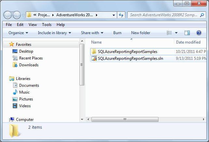209x142 pixels.
Task: Click the change view icon
Action: coord(169,33)
